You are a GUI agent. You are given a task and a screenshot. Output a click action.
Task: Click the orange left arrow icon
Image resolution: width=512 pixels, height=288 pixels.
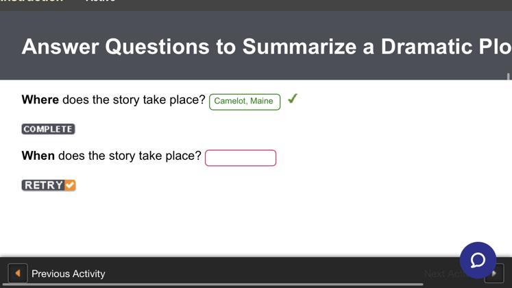tap(18, 273)
